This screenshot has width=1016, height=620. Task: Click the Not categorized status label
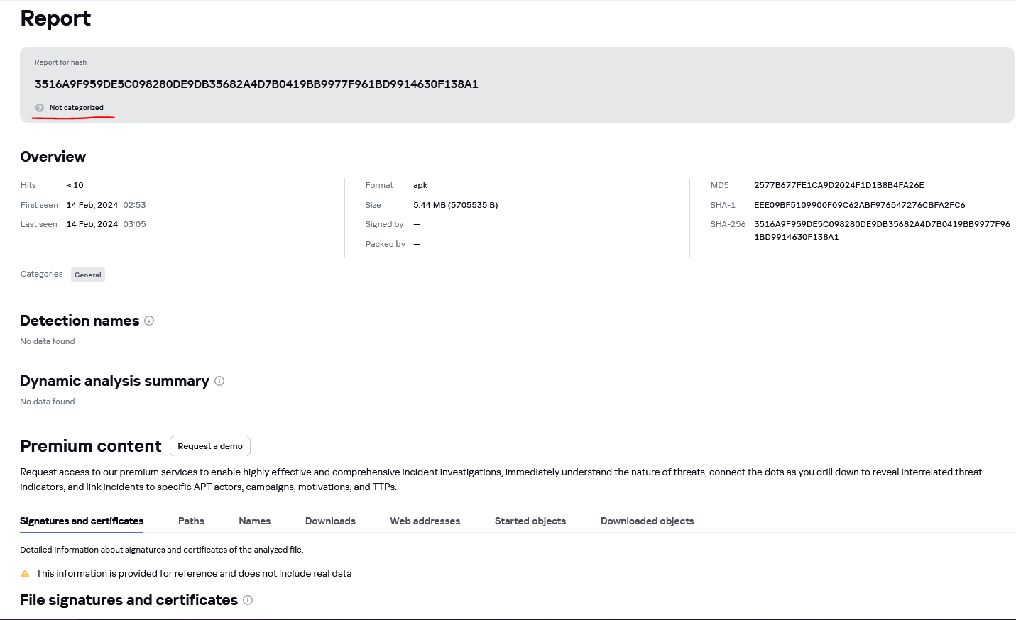tap(77, 108)
